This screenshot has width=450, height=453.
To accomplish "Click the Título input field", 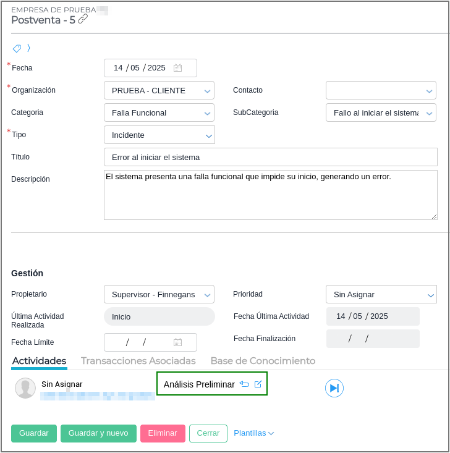I will (270, 157).
